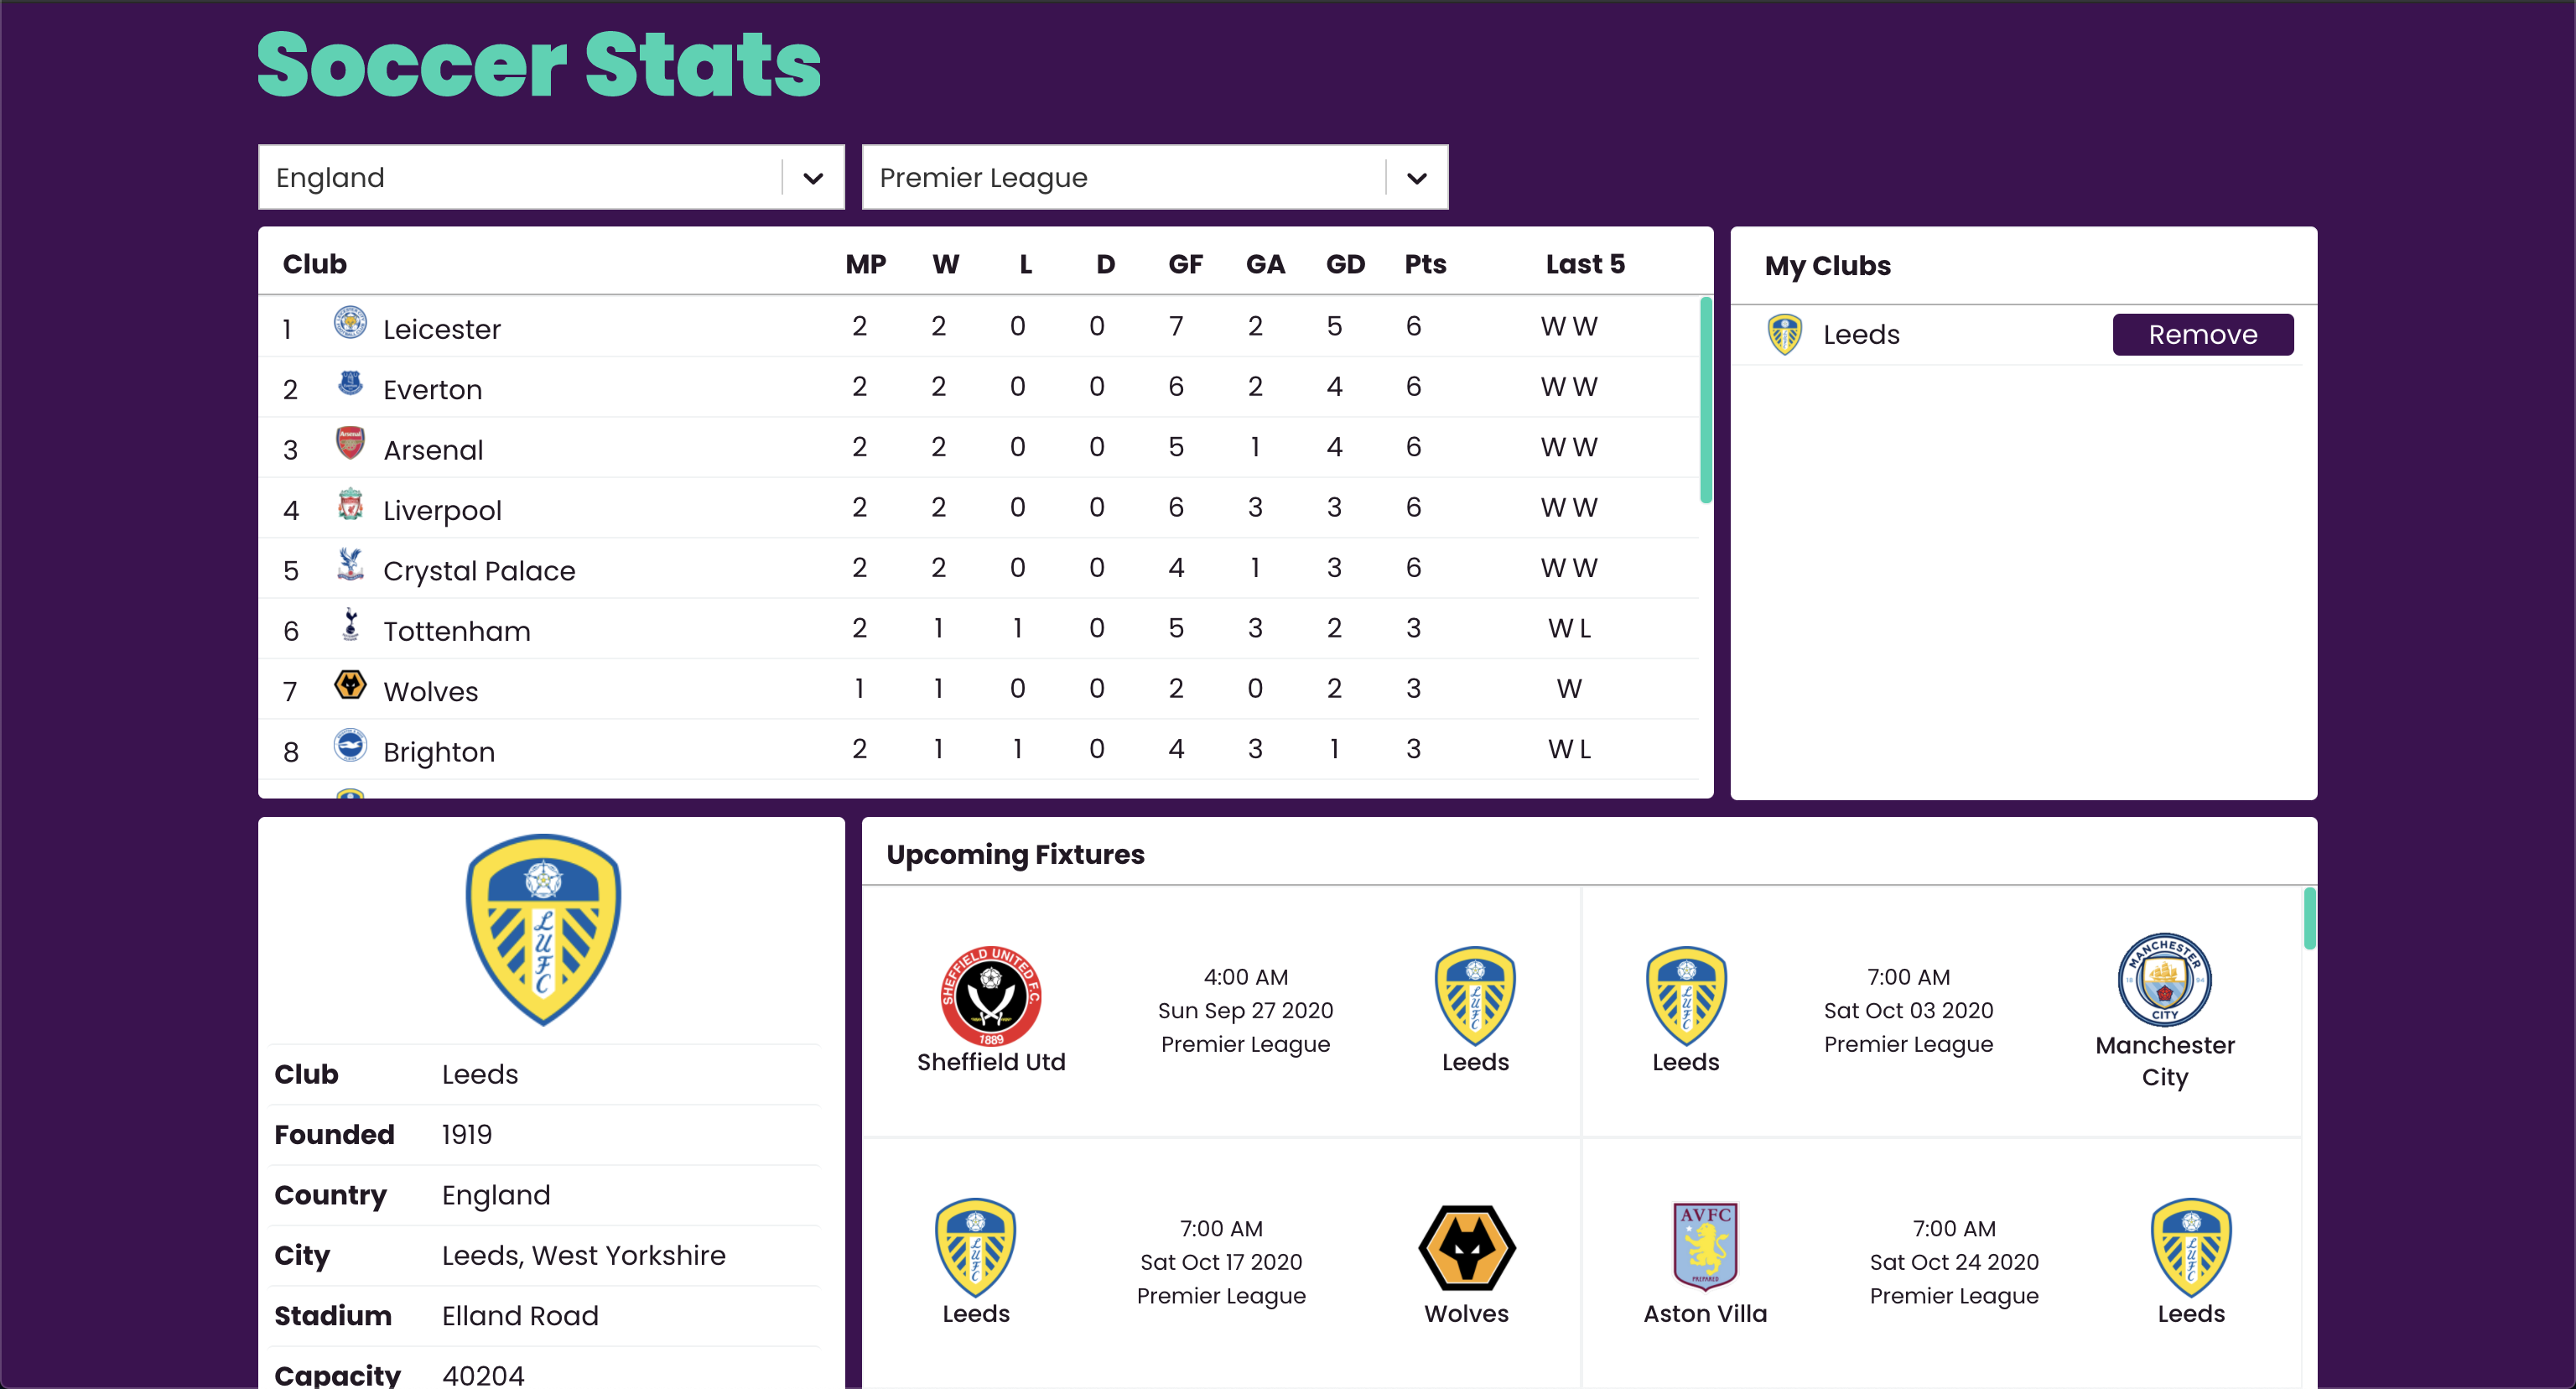Click the Wolves badge in standings row
The width and height of the screenshot is (2576, 1389).
point(350,685)
